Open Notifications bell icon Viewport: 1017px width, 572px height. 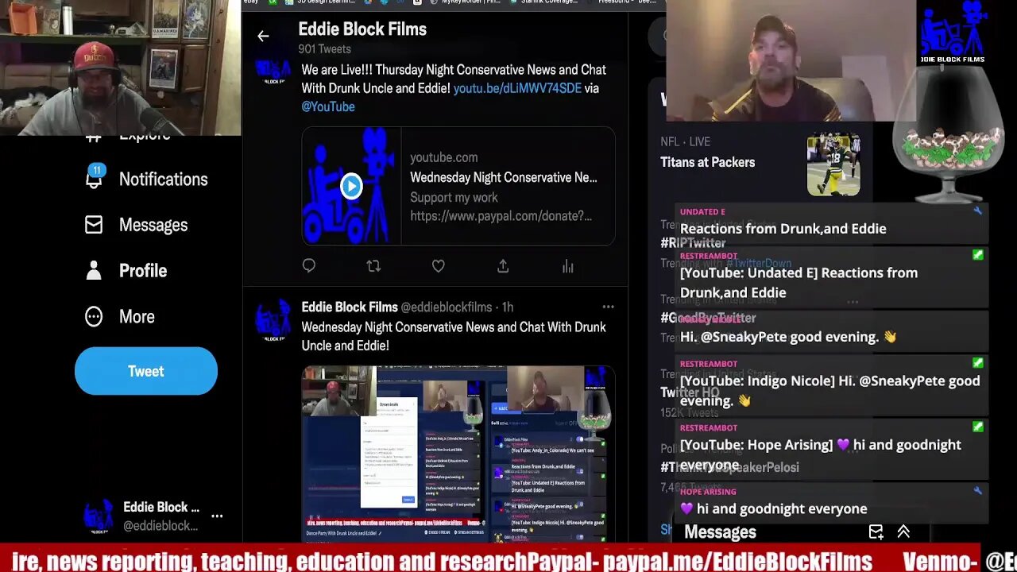pos(94,177)
